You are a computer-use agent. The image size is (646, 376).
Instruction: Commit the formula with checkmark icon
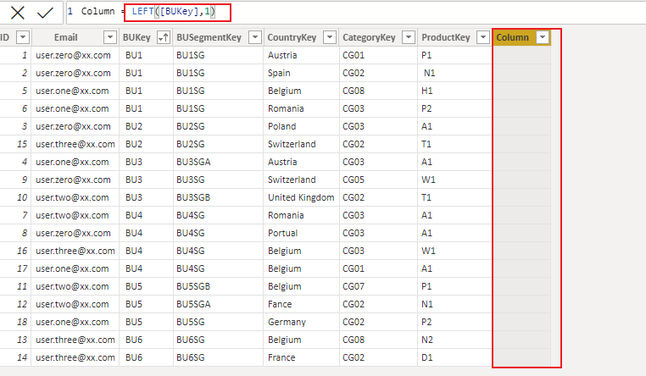45,13
